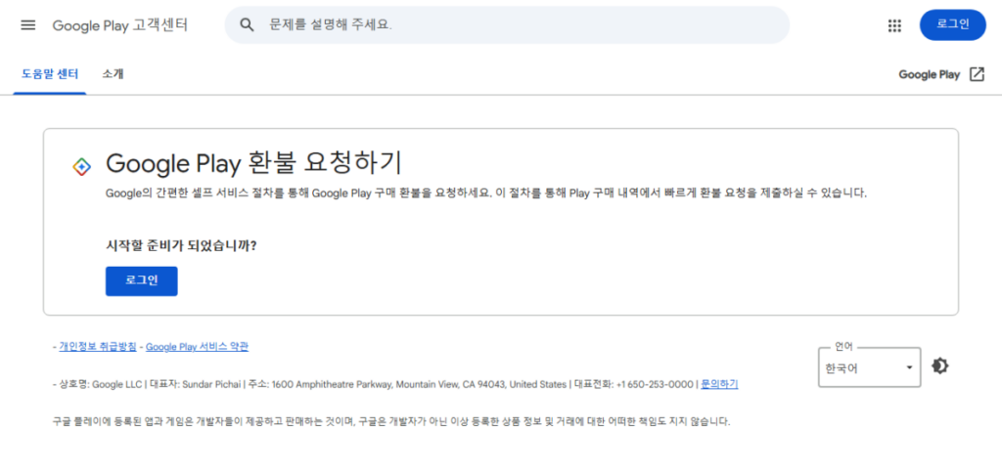Click the Google Play 고객센터 title
This screenshot has height=470, width=1002.
click(120, 25)
